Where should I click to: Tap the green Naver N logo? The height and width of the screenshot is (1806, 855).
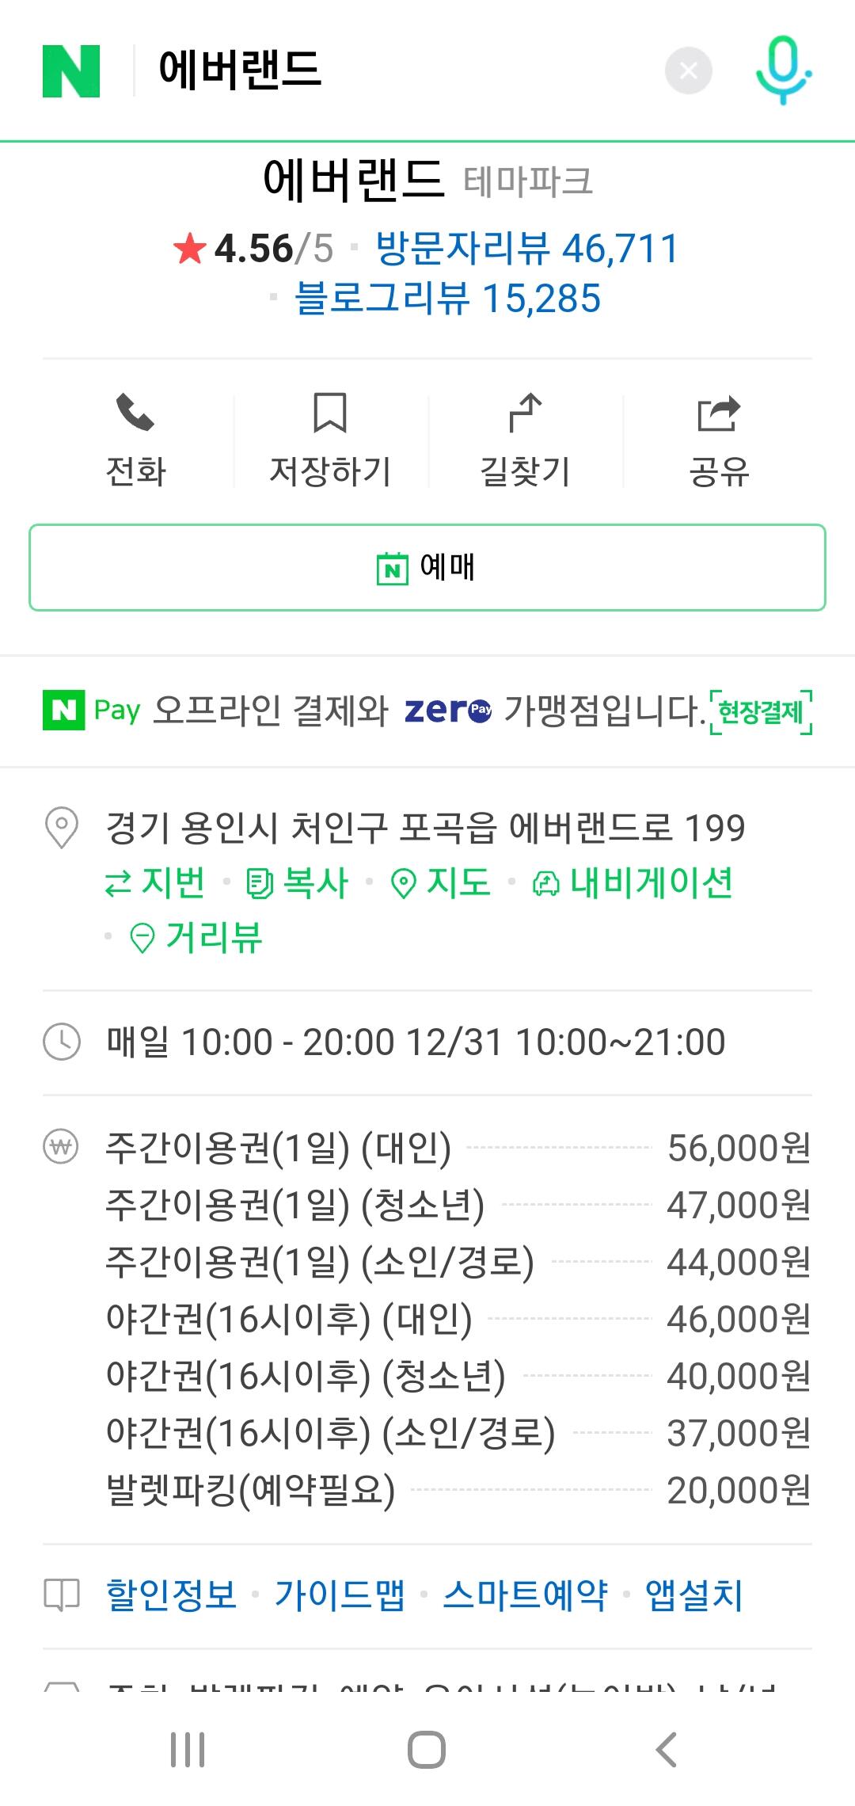[x=71, y=71]
